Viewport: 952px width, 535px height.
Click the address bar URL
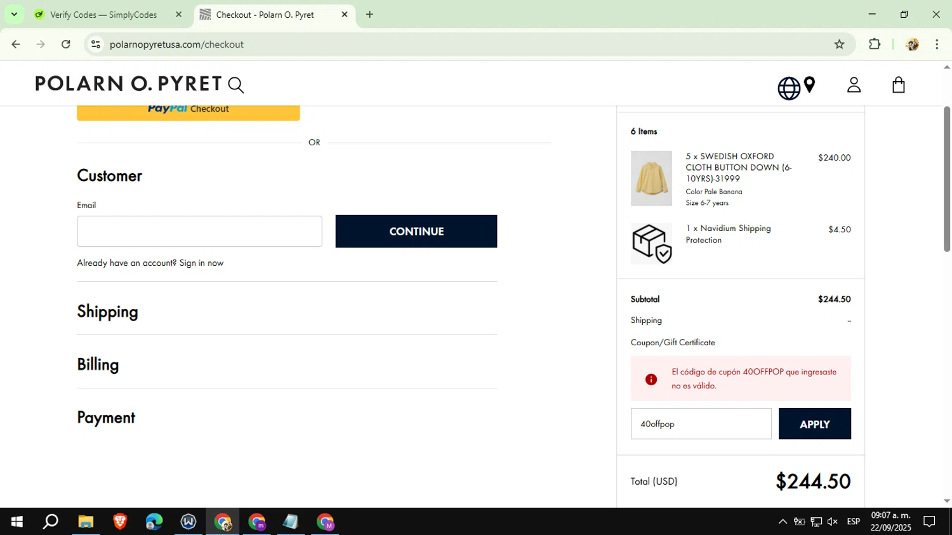pyautogui.click(x=176, y=44)
